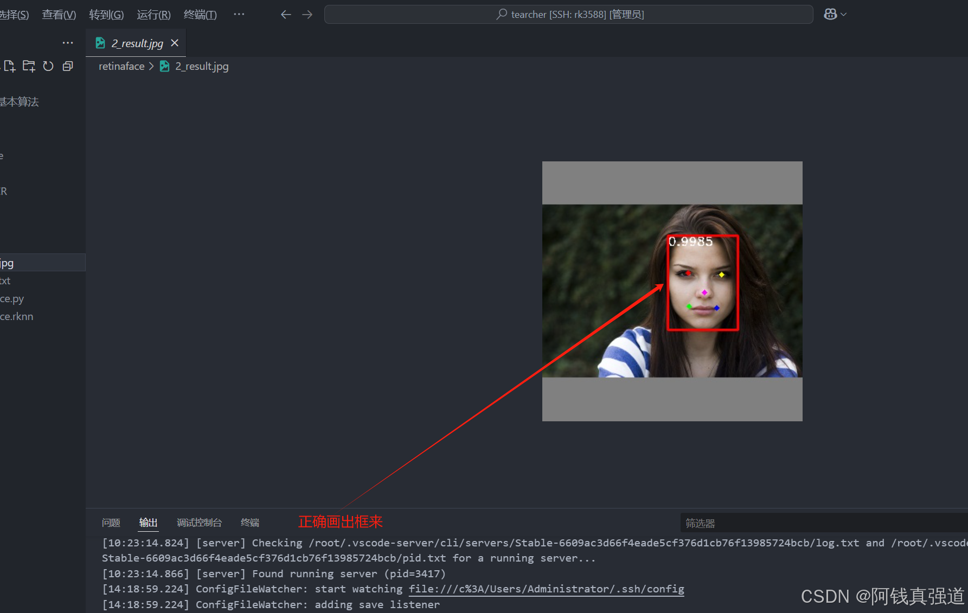Viewport: 968px width, 613px height.
Task: Create a new file in explorer
Action: (x=9, y=66)
